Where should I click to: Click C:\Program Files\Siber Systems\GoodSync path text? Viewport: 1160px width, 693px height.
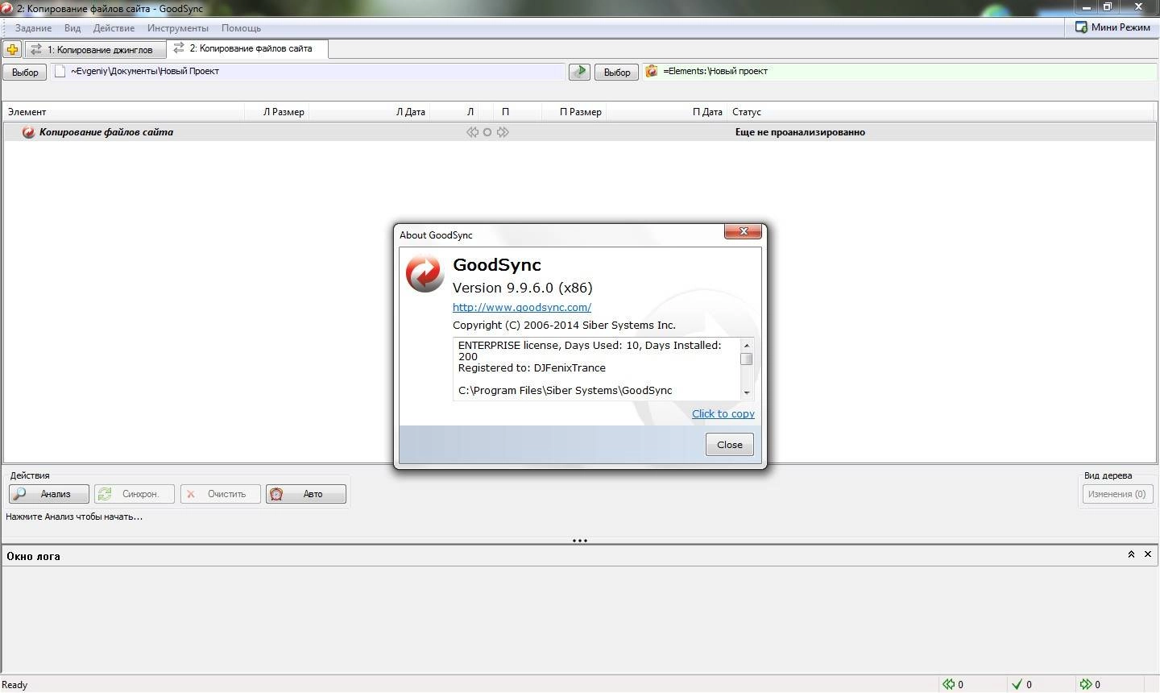565,390
